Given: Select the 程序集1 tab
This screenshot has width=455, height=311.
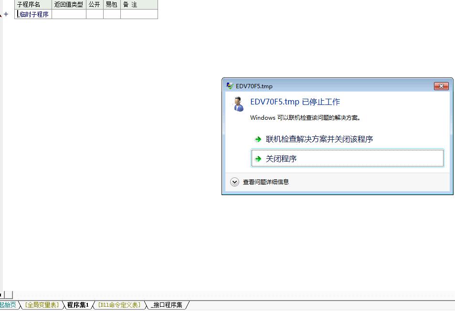Looking at the screenshot, I should [x=78, y=305].
